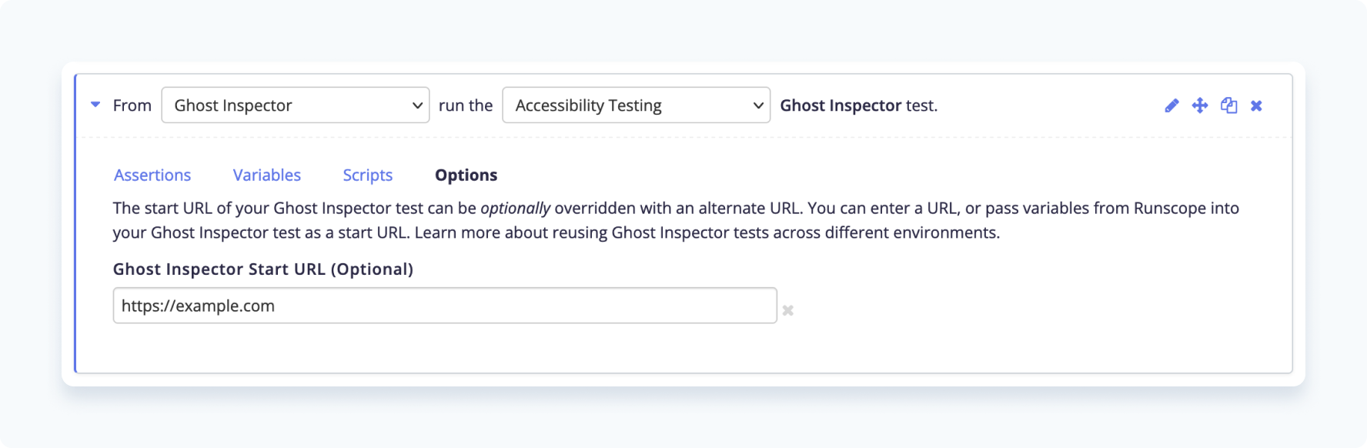Focus the Ghost Inspector Start URL field
This screenshot has height=448, width=1367.
coord(445,306)
